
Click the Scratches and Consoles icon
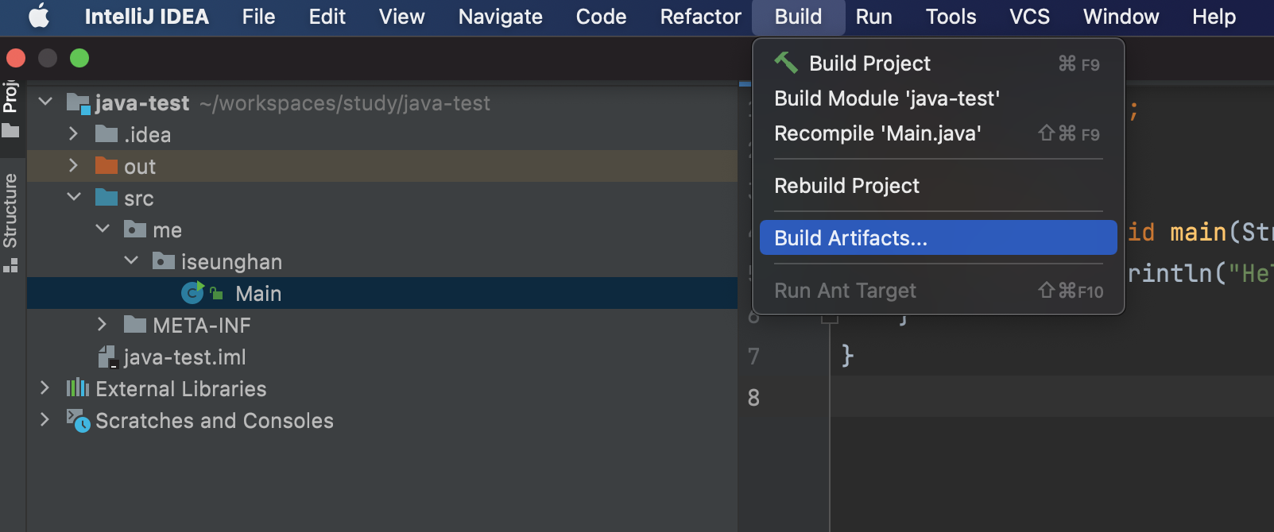coord(78,420)
